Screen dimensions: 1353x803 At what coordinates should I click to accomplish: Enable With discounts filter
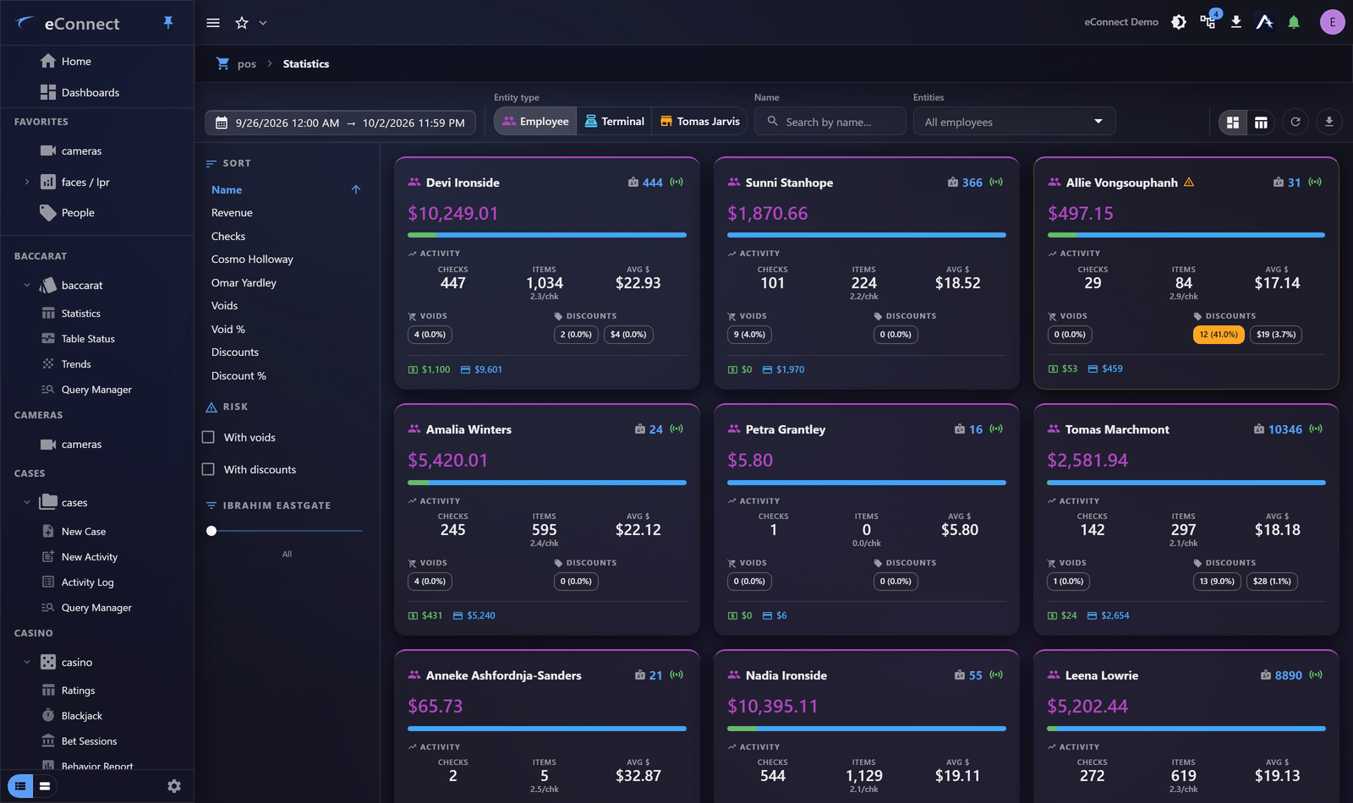pyautogui.click(x=208, y=469)
